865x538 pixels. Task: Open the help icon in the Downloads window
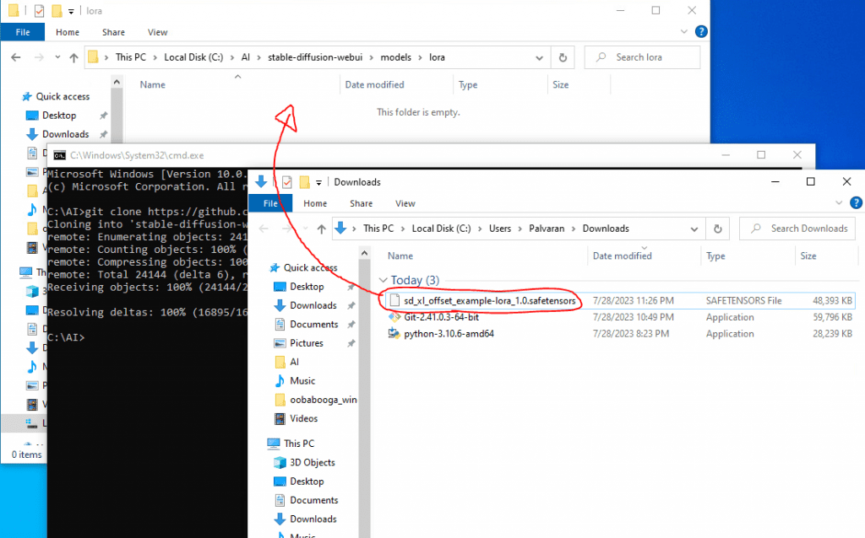[856, 203]
